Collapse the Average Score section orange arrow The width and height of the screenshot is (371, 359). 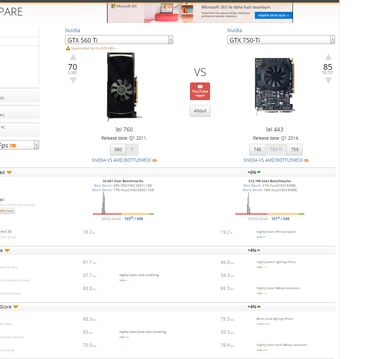pos(7,250)
